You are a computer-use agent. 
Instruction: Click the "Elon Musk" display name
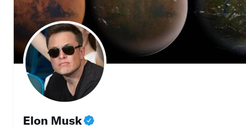[x=52, y=121]
